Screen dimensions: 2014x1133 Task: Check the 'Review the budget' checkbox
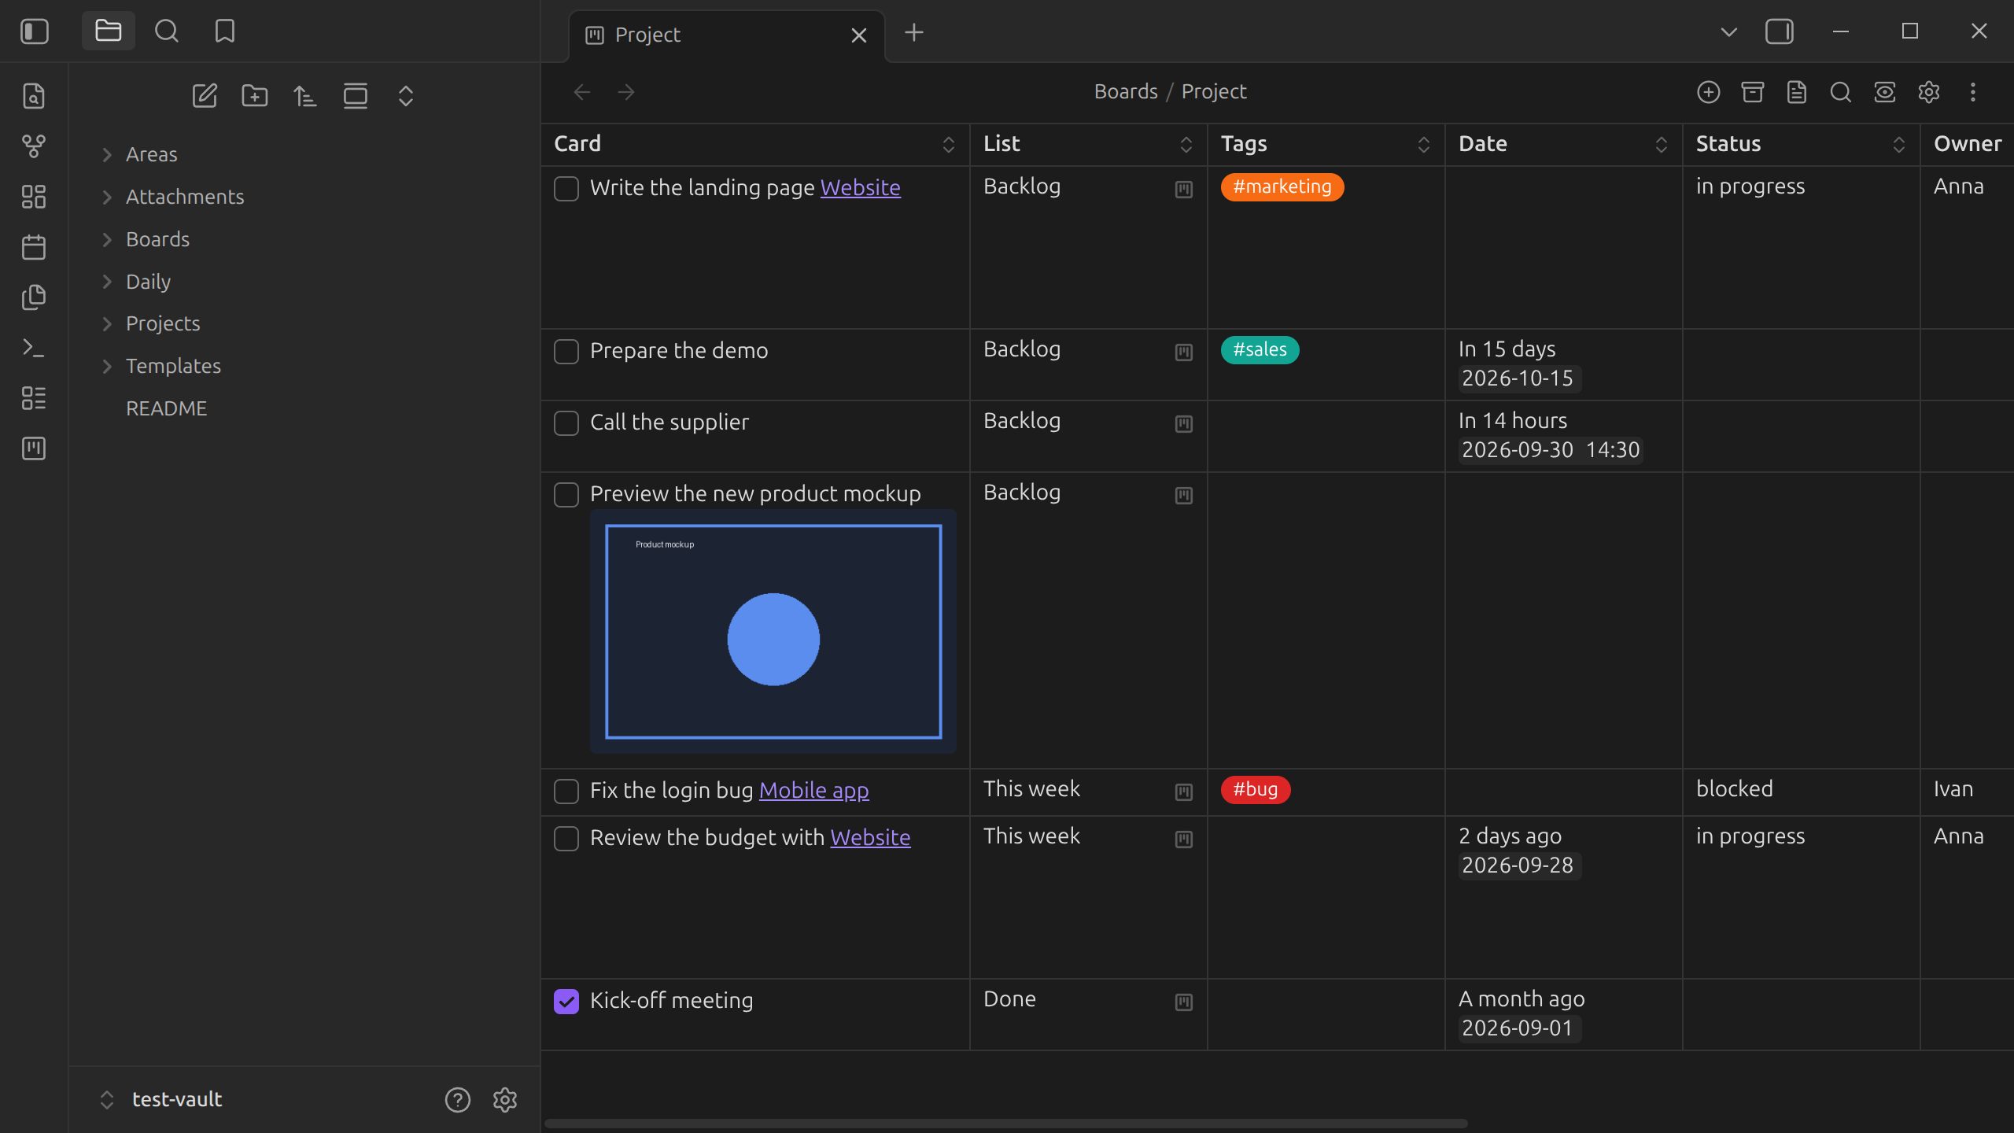[566, 839]
